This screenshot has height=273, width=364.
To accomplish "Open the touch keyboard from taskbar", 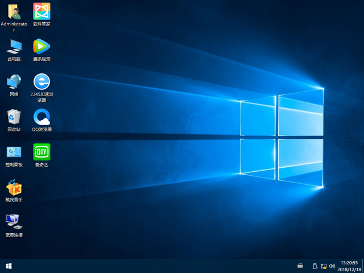I will [300, 266].
